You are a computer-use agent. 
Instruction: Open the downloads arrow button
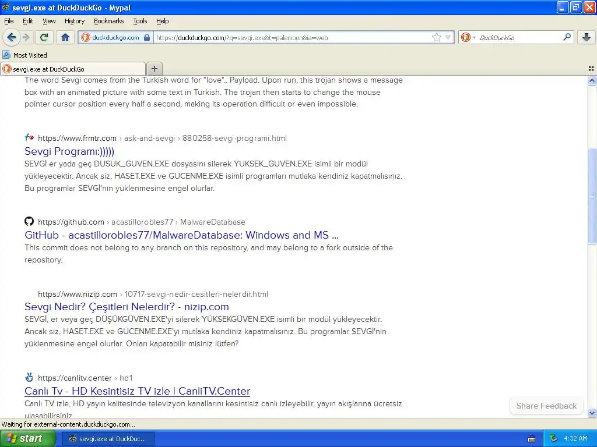(587, 37)
